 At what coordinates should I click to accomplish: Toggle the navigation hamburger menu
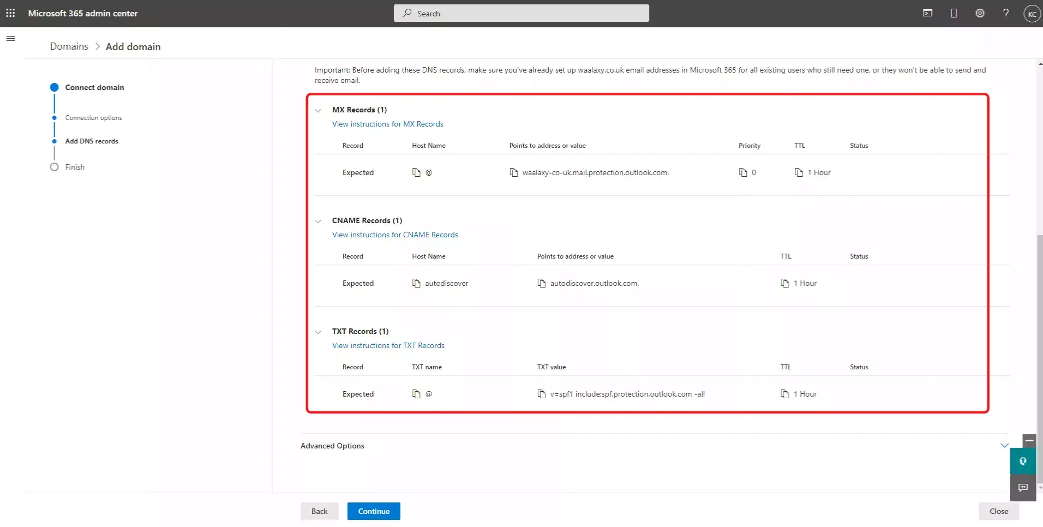click(10, 38)
